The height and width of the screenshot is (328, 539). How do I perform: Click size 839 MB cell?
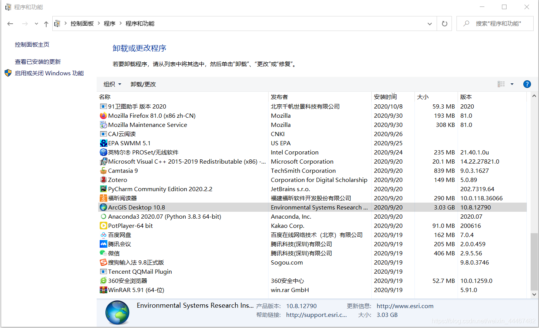click(x=444, y=170)
